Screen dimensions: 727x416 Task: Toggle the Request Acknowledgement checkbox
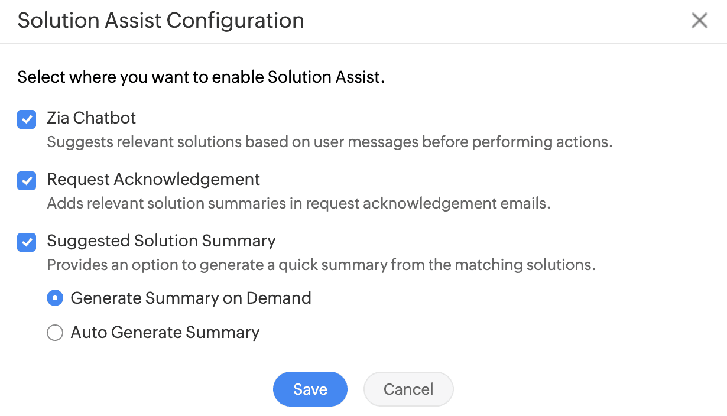pyautogui.click(x=27, y=181)
